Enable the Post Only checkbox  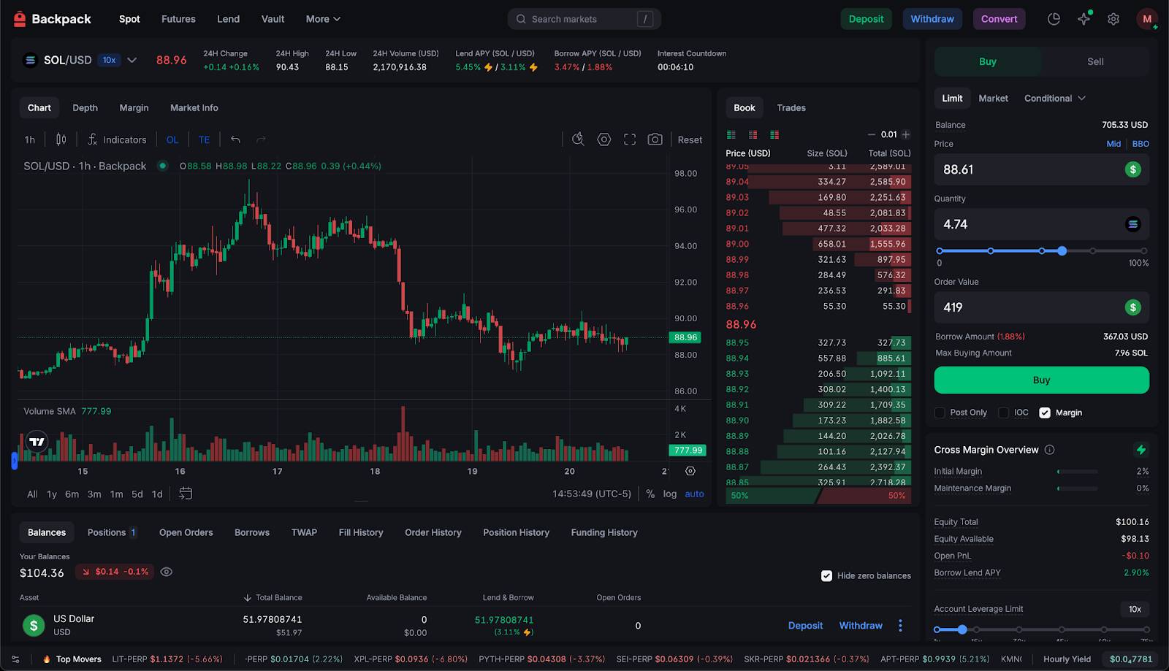click(940, 413)
